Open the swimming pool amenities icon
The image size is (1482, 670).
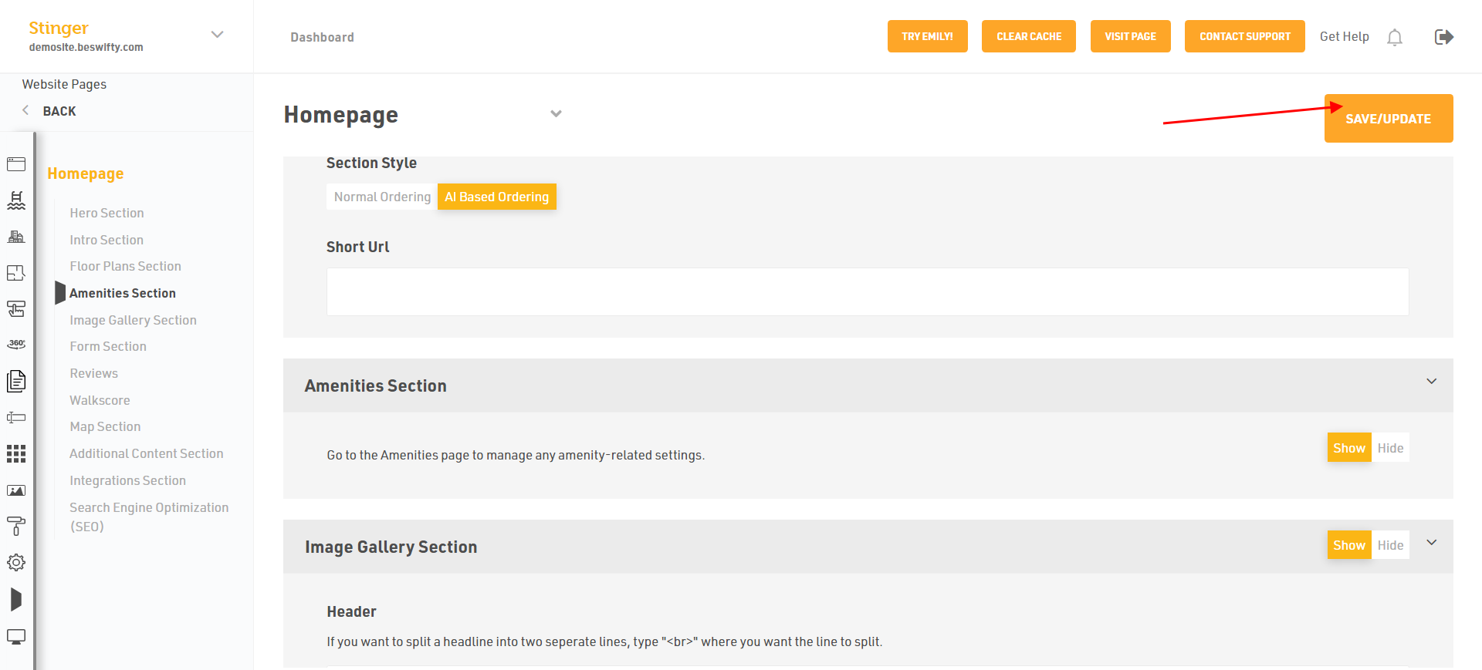click(16, 200)
